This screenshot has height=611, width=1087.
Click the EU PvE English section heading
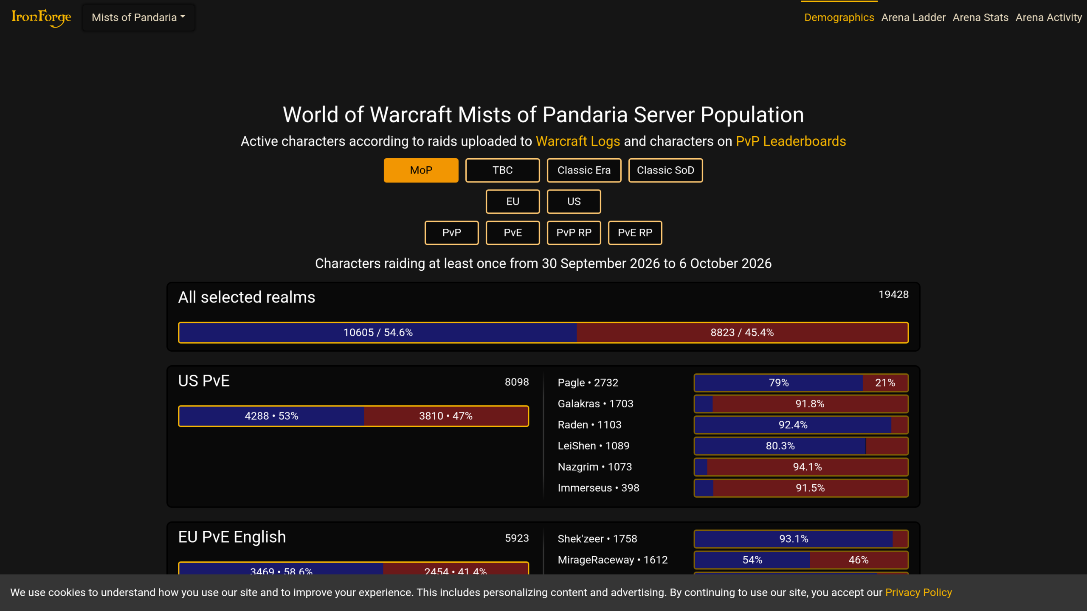[x=232, y=537]
